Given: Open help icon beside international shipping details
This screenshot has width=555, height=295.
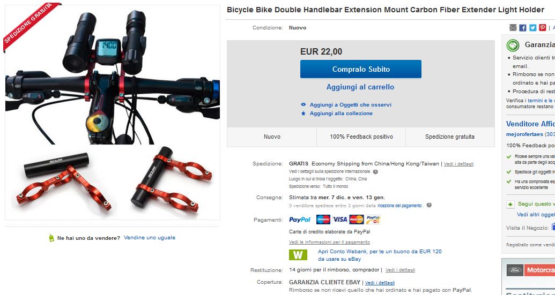Looking at the screenshot, I should (375, 172).
